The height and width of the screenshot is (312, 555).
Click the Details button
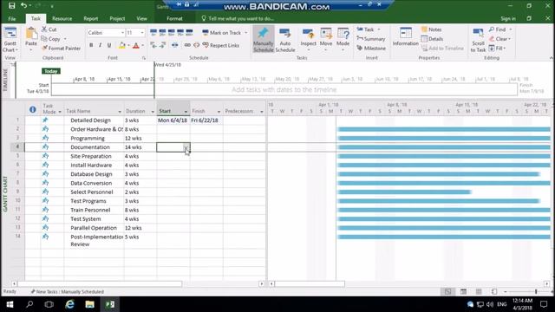pos(432,39)
